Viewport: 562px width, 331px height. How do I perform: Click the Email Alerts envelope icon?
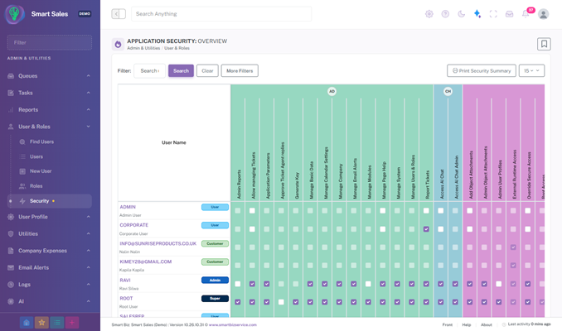click(11, 267)
